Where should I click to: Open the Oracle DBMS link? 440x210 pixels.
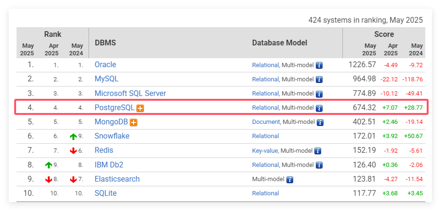[x=105, y=65]
